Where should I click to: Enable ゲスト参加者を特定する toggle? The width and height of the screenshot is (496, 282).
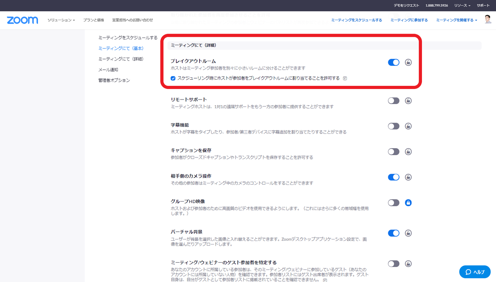[x=394, y=264]
